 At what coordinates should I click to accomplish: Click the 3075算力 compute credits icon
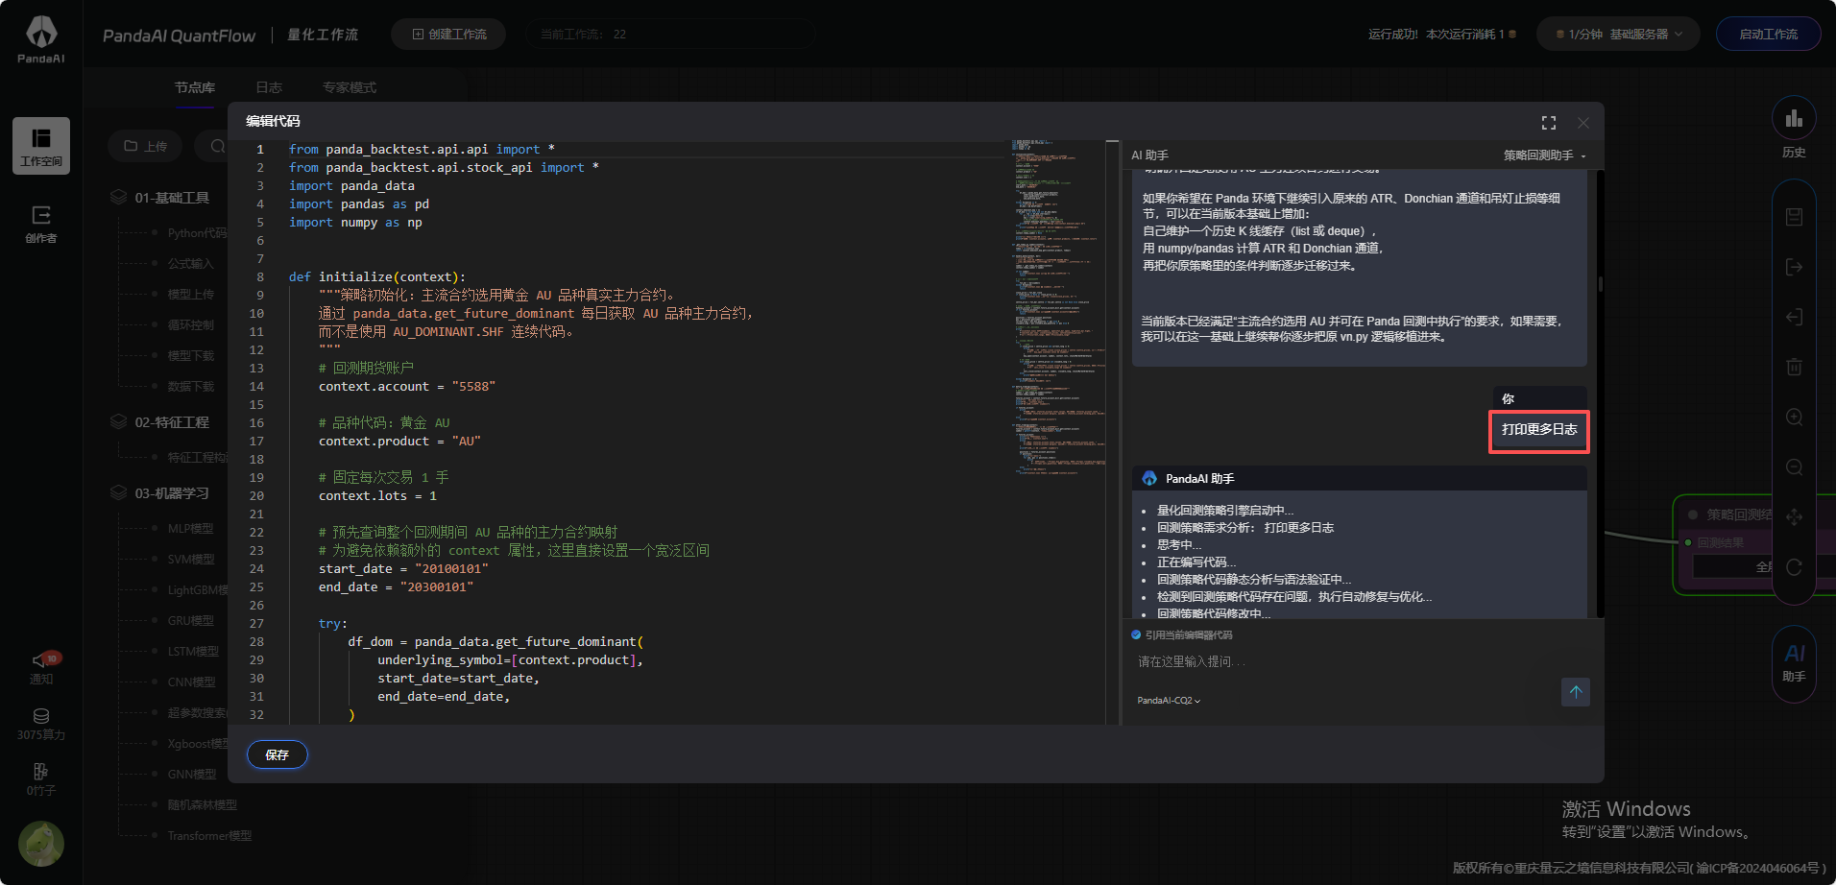pos(41,724)
